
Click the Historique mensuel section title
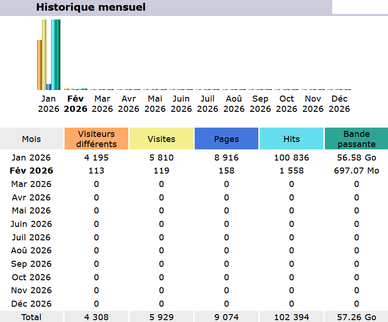(91, 7)
